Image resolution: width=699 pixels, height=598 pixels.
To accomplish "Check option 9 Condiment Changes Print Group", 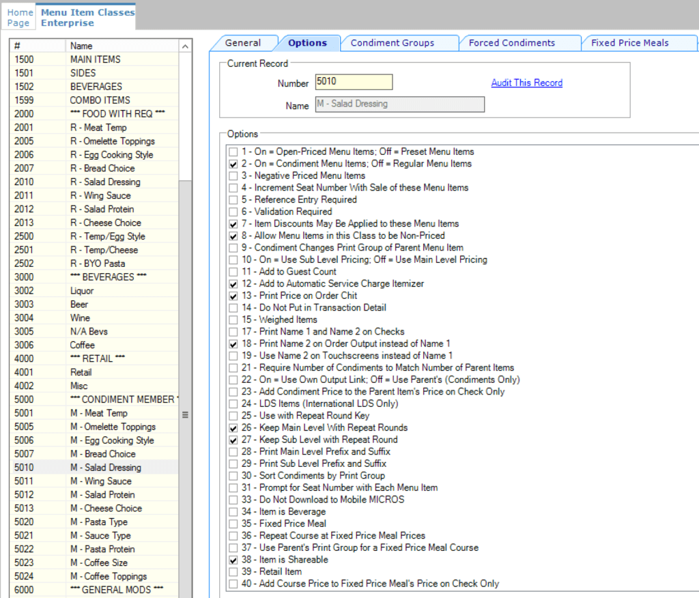I will (x=233, y=248).
